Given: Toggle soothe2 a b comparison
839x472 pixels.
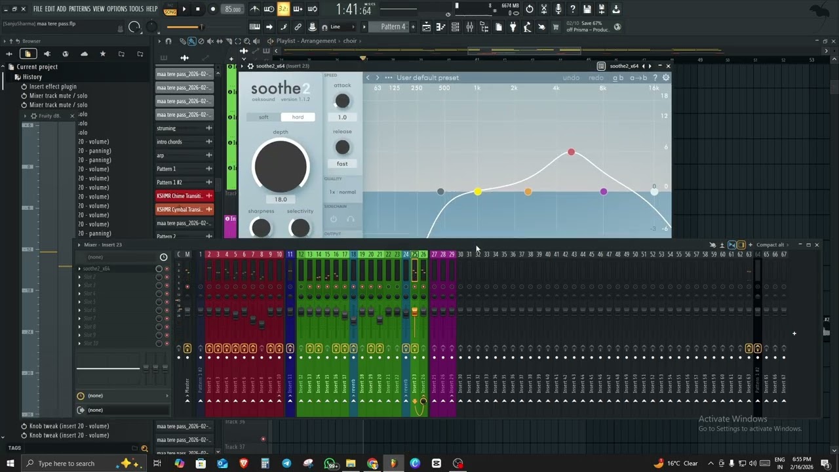Looking at the screenshot, I should pos(618,77).
